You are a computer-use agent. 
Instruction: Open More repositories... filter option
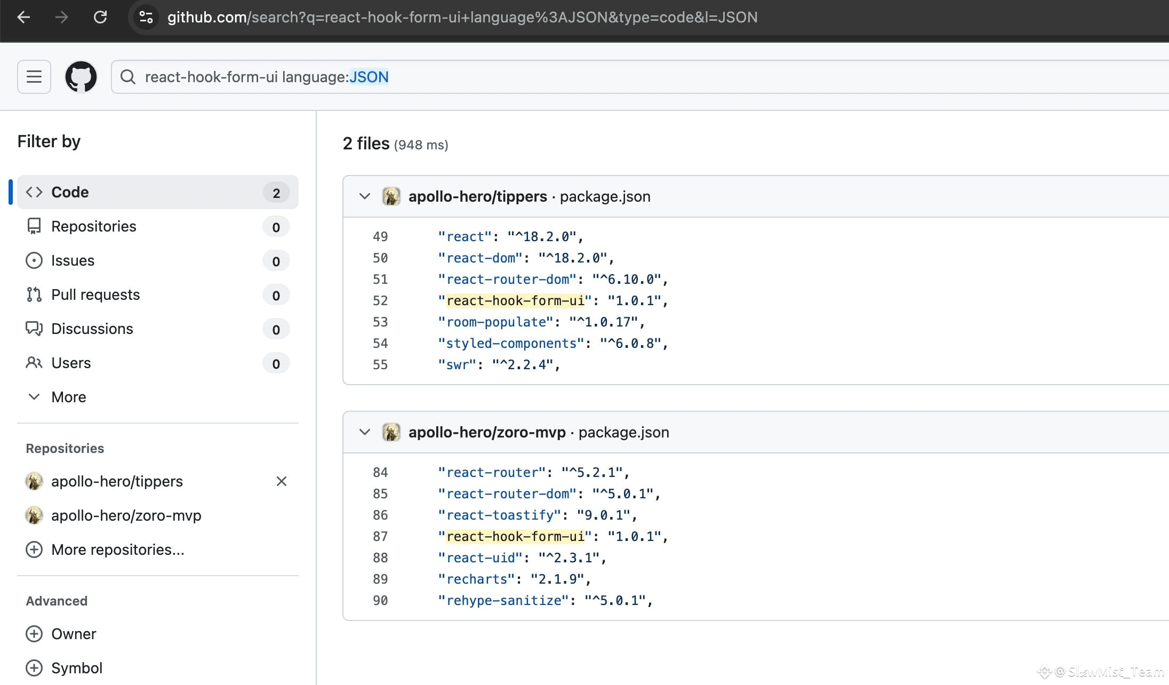click(118, 549)
